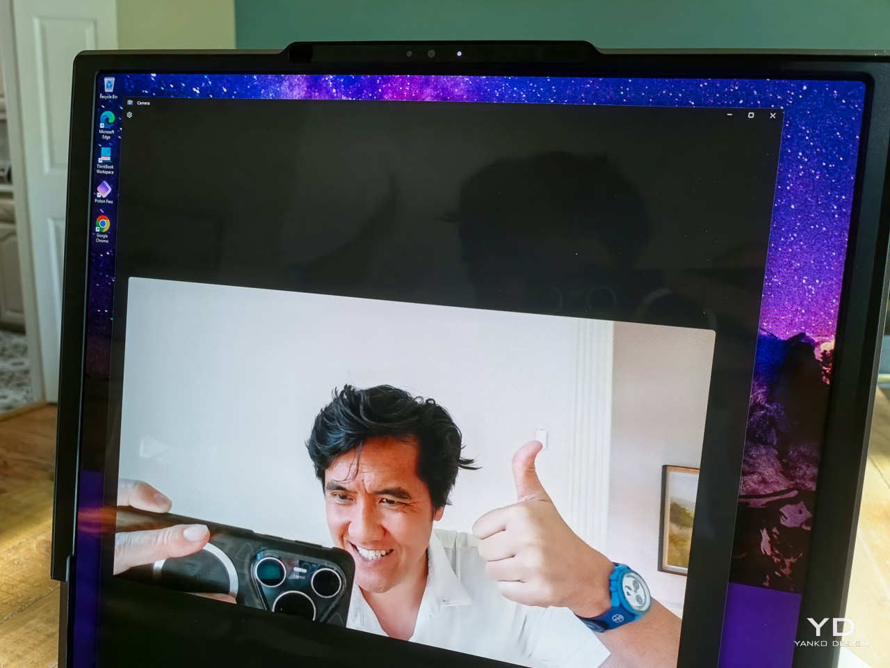Screen dimensions: 890x668
Task: Click the "Camera" window title text
Action: (143, 103)
